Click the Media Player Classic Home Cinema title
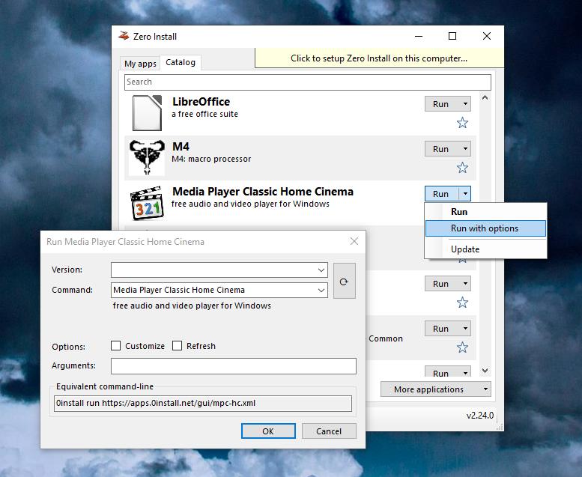The image size is (582, 477). (263, 192)
